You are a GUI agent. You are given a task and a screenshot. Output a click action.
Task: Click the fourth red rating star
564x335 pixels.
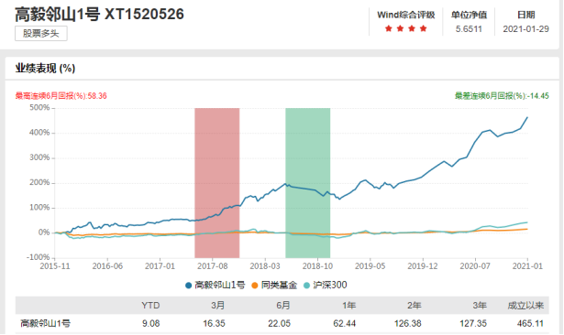423,28
